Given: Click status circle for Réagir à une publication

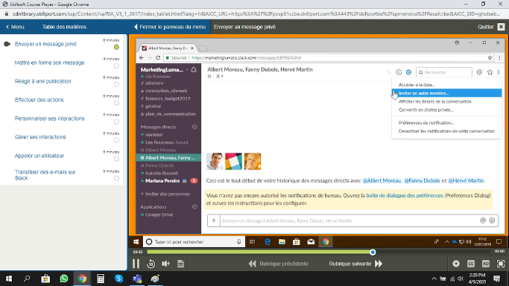Looking at the screenshot, I should pyautogui.click(x=116, y=85).
